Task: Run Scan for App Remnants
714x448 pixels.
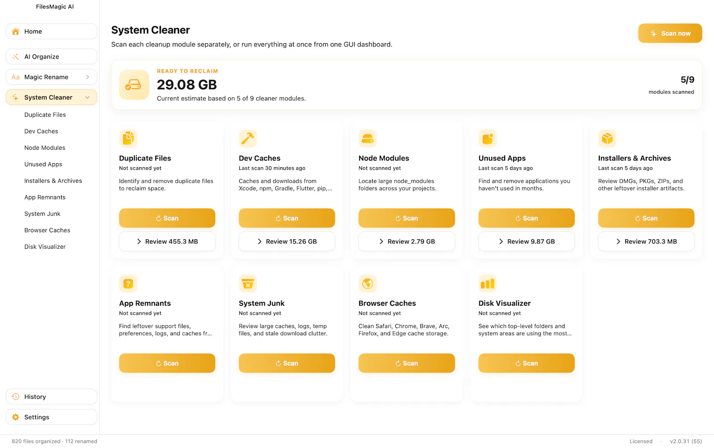Action: click(x=167, y=363)
